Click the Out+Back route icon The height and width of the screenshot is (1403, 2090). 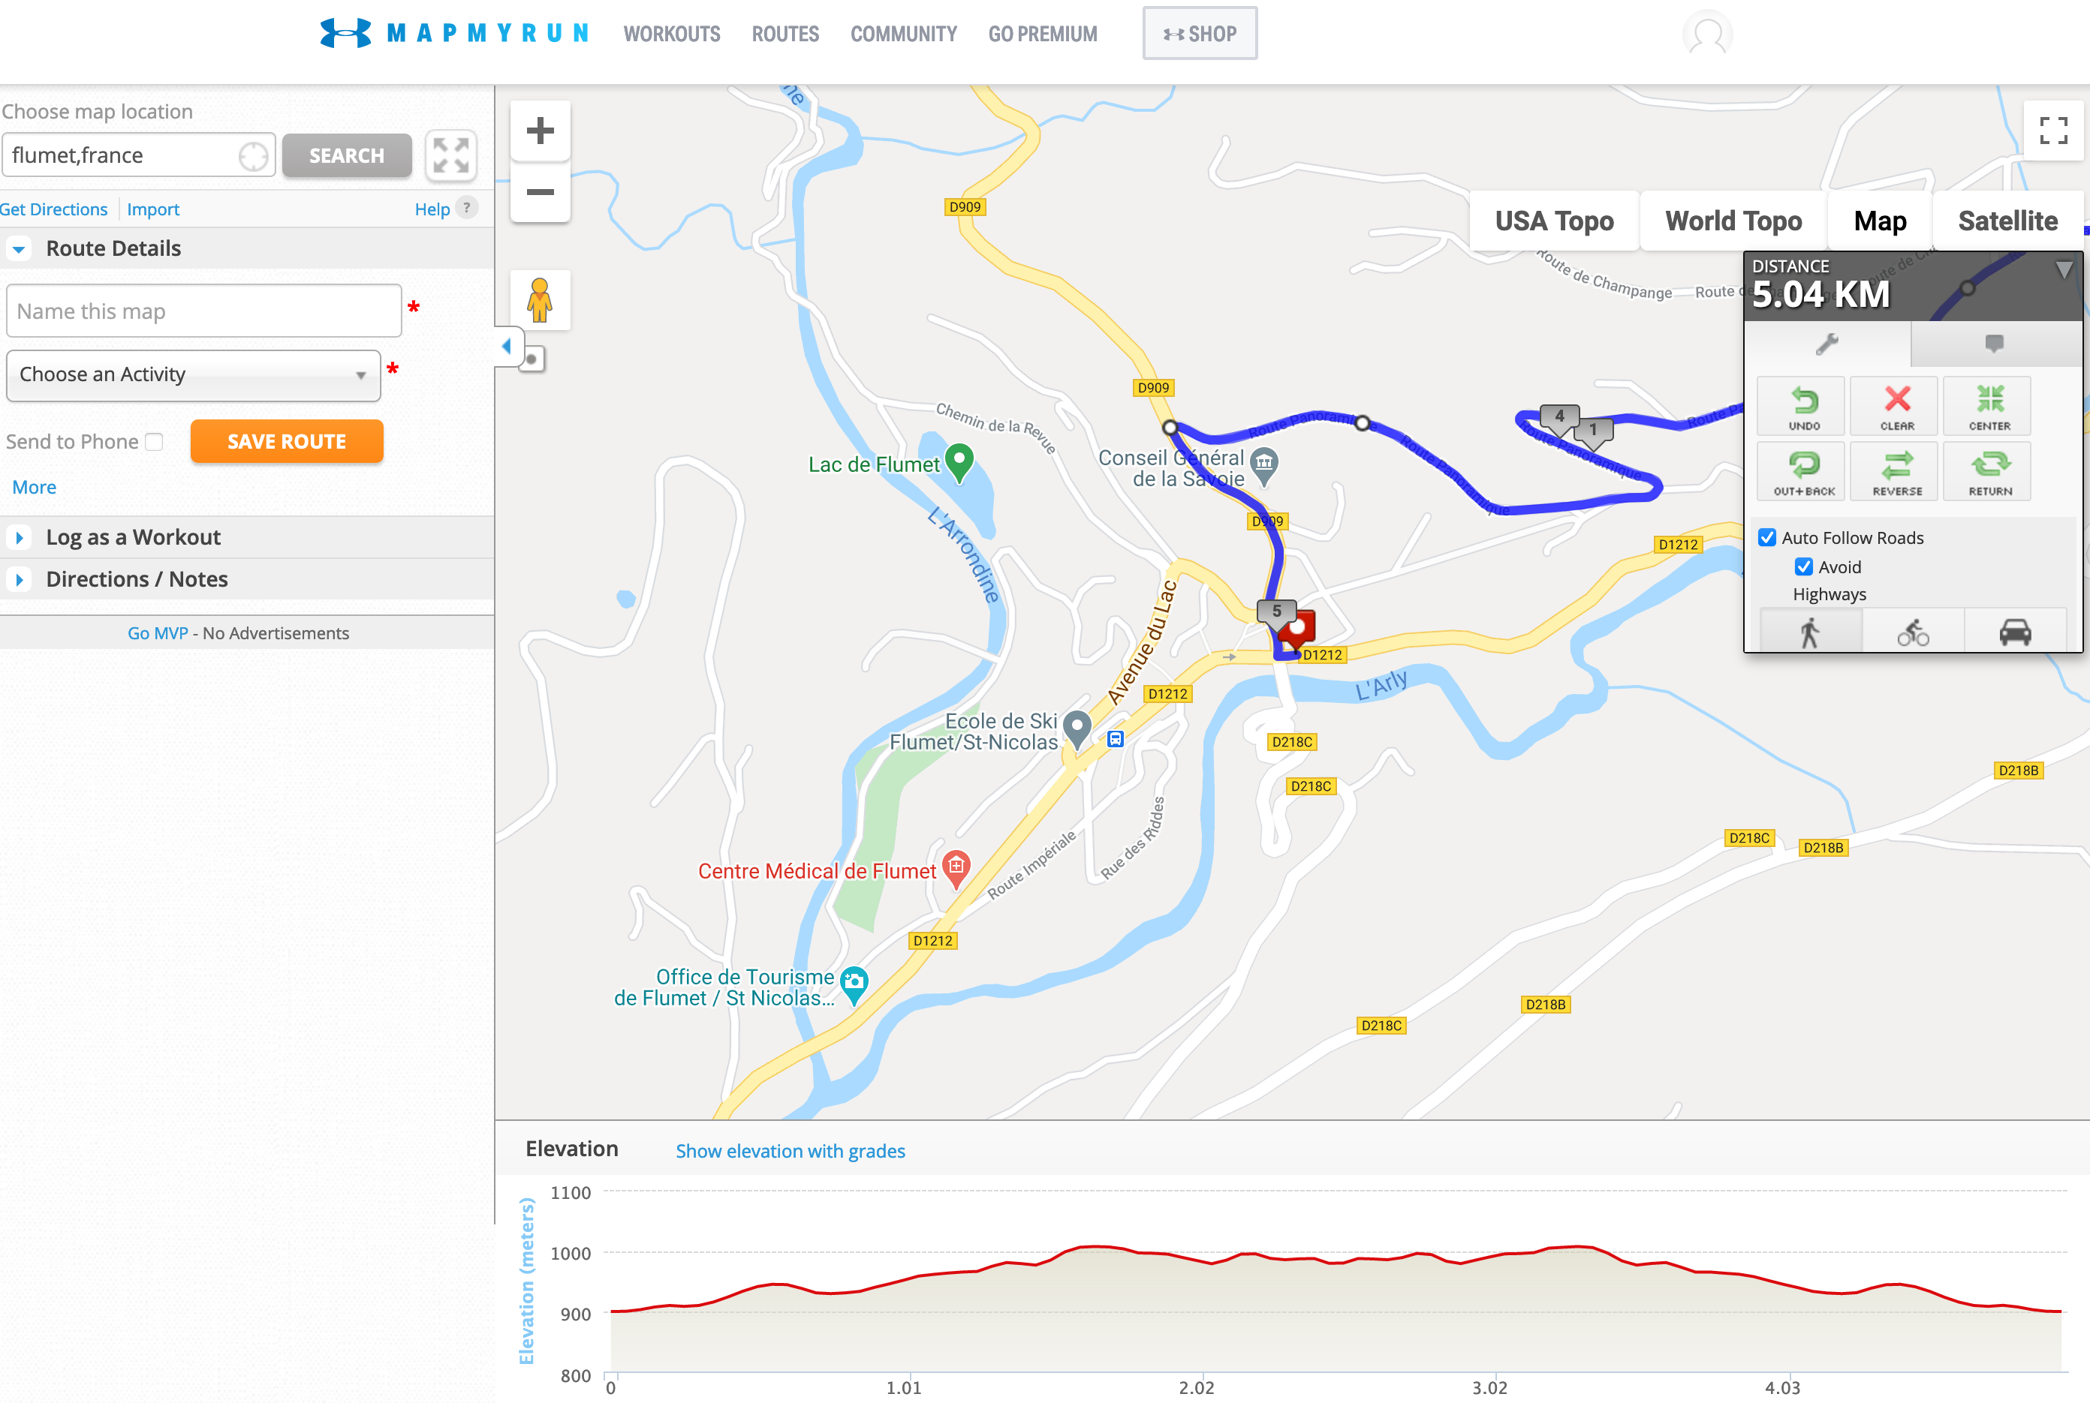click(1803, 470)
